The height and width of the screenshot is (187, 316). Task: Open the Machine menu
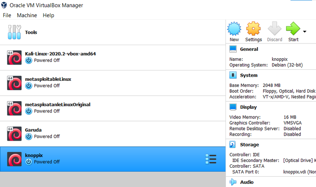[x=27, y=15]
